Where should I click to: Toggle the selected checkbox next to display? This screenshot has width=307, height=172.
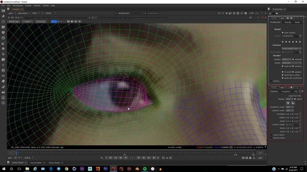293,59
